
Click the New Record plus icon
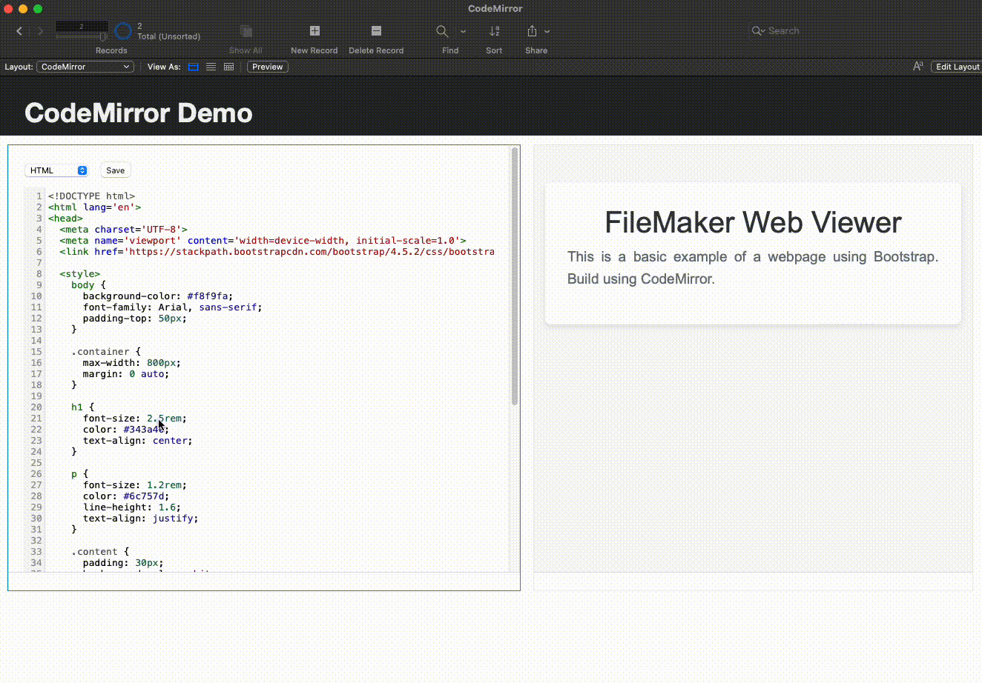[x=314, y=31]
